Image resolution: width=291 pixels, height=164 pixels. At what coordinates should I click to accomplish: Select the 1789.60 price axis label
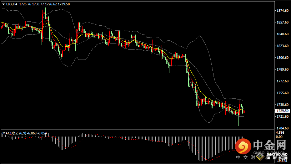(282, 70)
